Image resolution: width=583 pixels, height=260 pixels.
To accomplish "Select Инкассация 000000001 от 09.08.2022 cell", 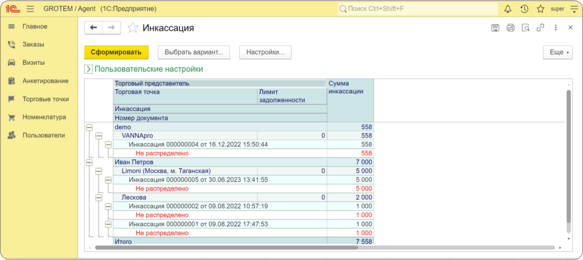I will tap(220, 224).
